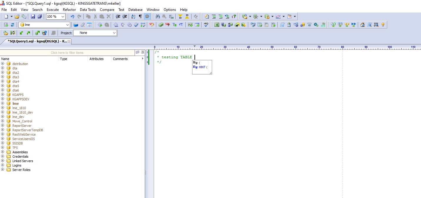421x198 pixels.
Task: Click the Attributes column header
Action: point(100,59)
